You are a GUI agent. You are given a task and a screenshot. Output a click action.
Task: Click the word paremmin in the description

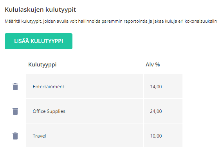[x=112, y=21]
